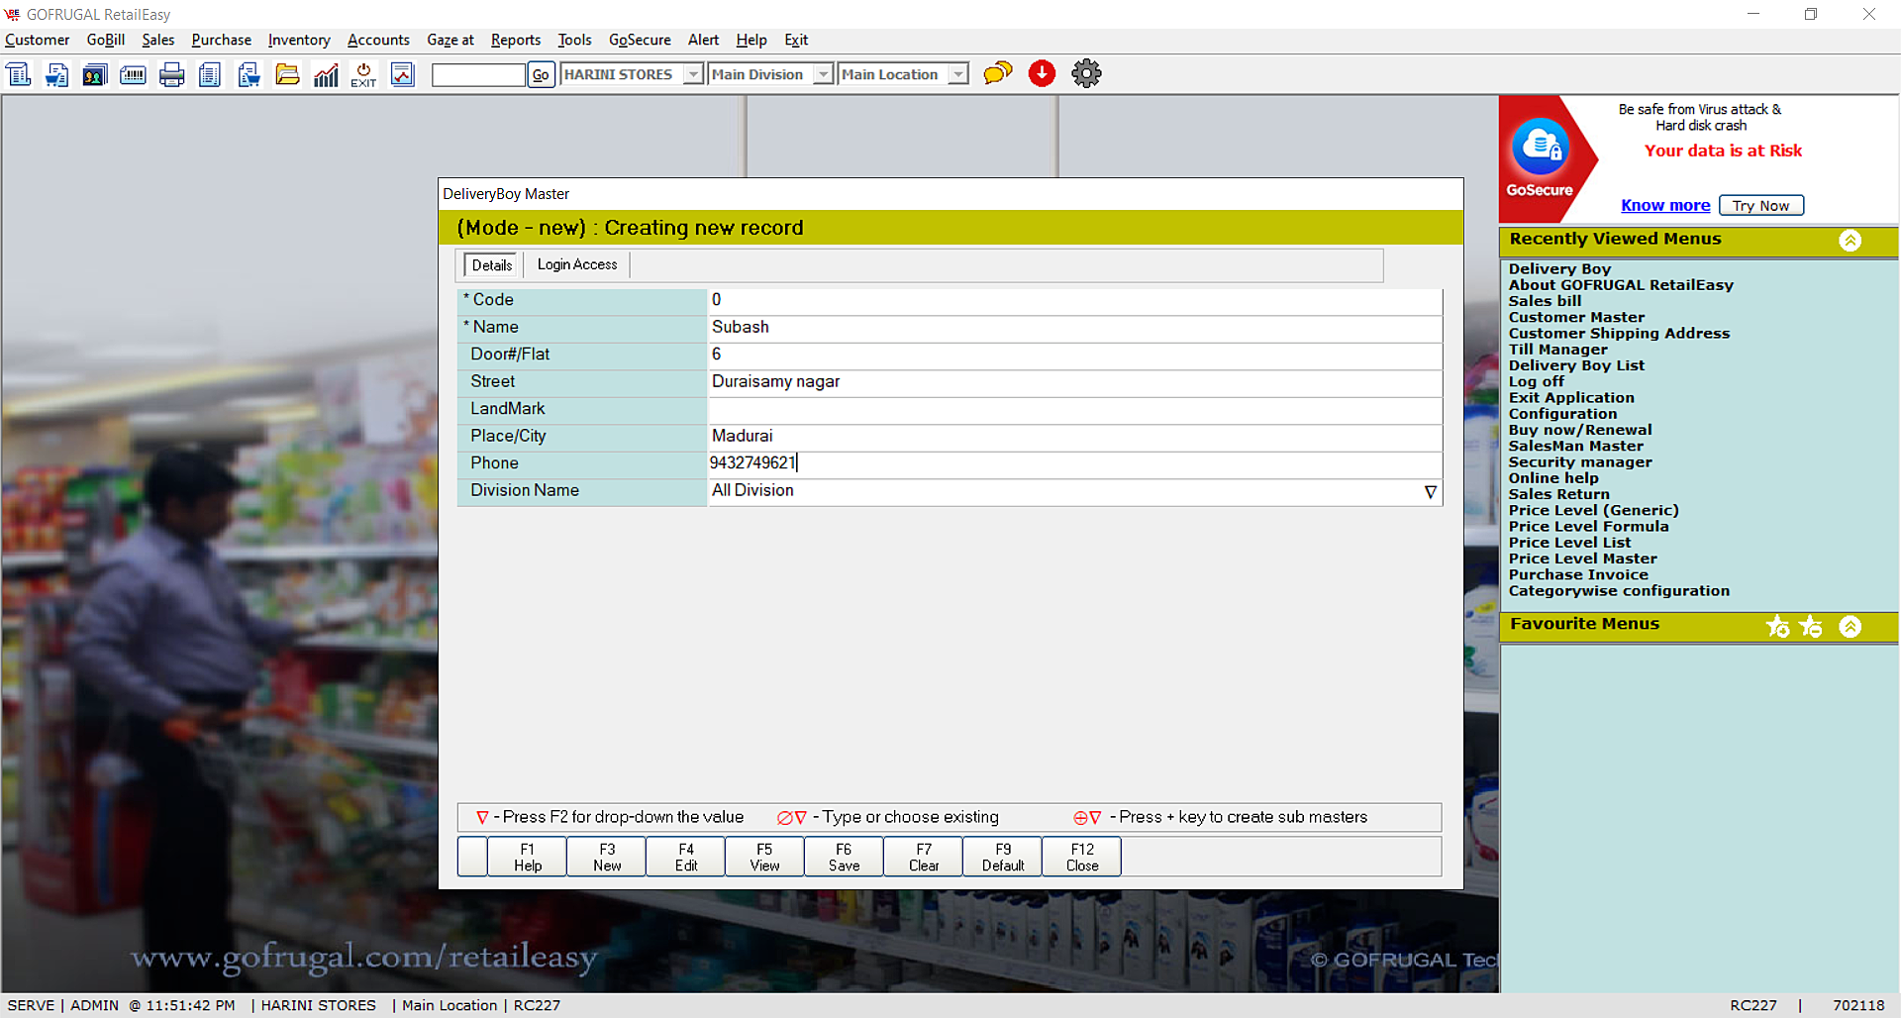
Task: Click the Exit menu item
Action: [x=796, y=40]
